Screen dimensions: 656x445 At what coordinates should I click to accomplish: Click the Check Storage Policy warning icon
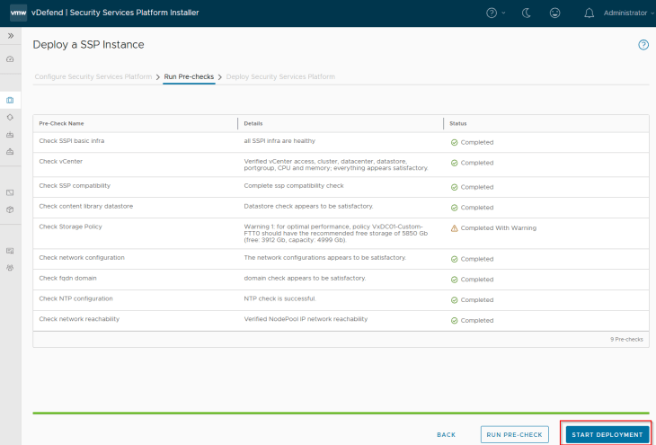click(x=454, y=228)
